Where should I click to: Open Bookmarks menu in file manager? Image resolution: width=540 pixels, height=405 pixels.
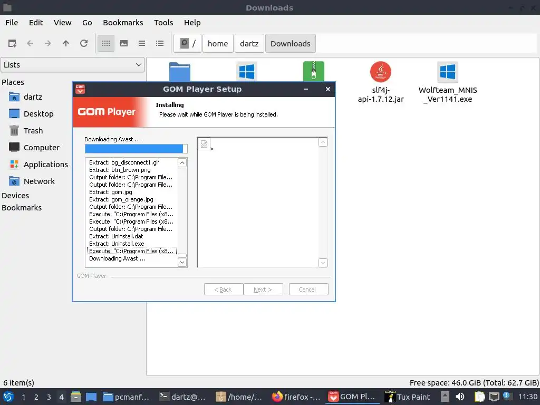[123, 23]
